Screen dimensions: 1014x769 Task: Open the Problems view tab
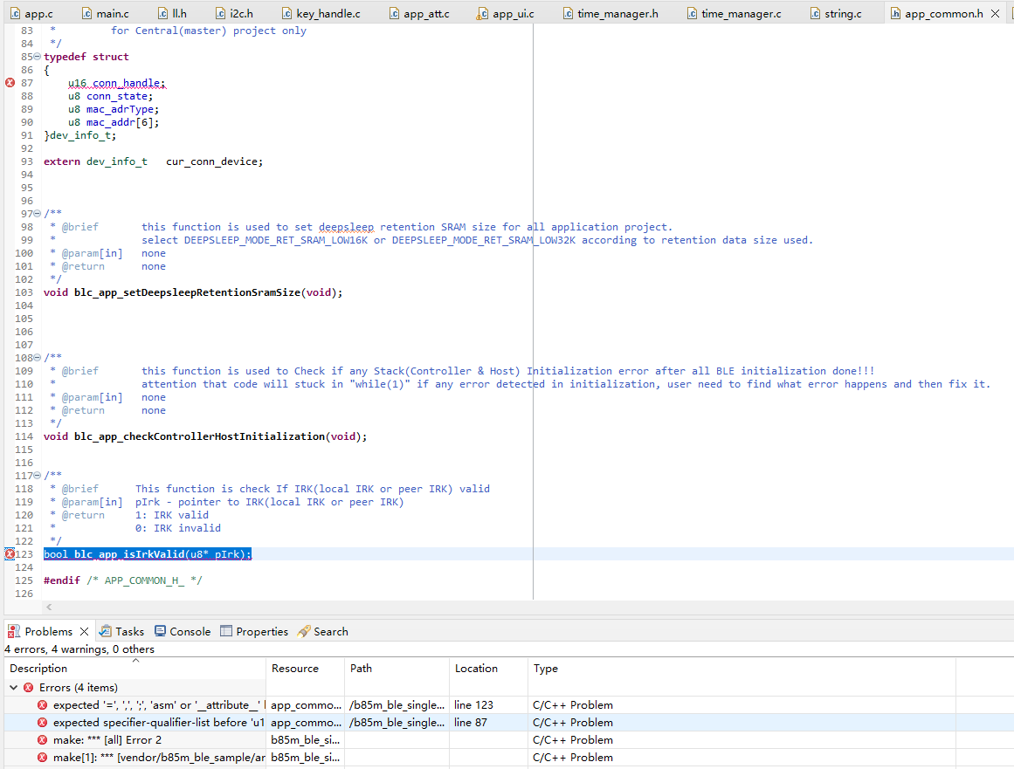(x=49, y=631)
